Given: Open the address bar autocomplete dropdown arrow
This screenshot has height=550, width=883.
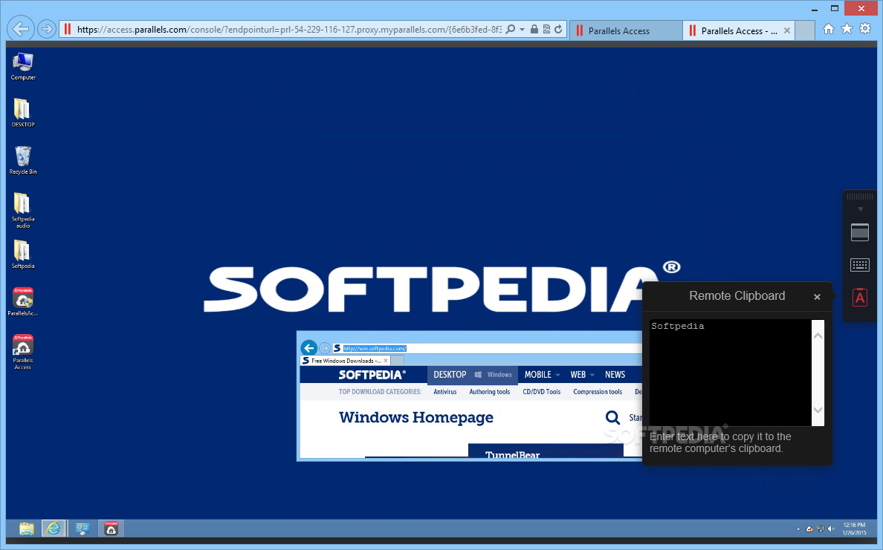Looking at the screenshot, I should tap(522, 29).
